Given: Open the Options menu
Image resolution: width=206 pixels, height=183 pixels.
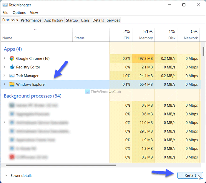Looking at the screenshot, I should coord(19,13).
